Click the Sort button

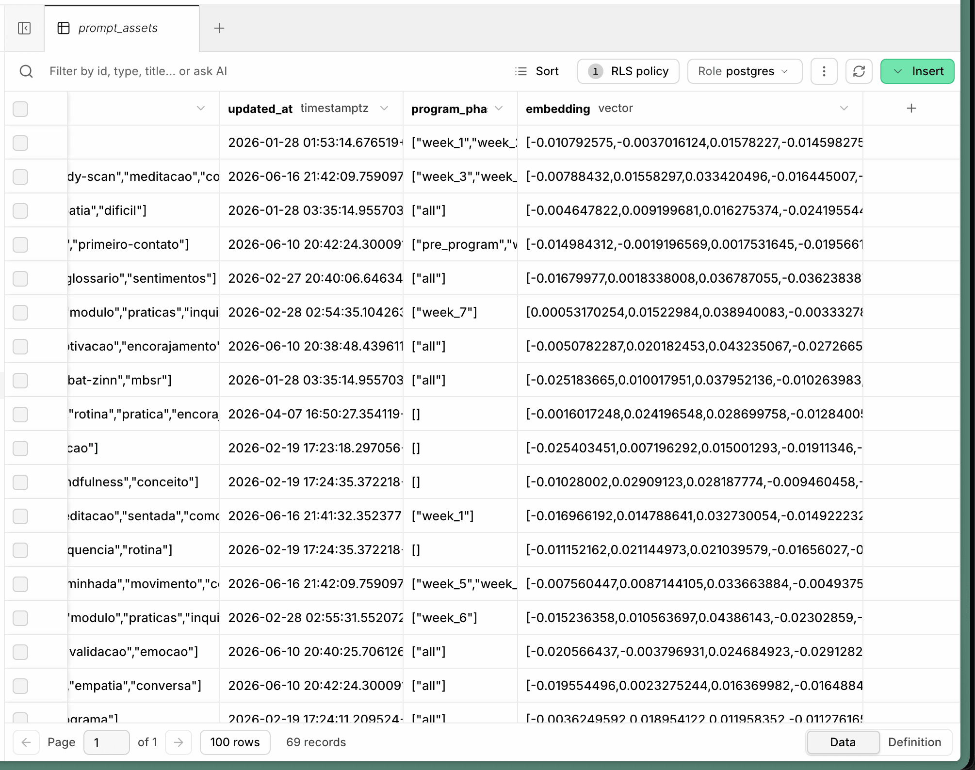[536, 71]
